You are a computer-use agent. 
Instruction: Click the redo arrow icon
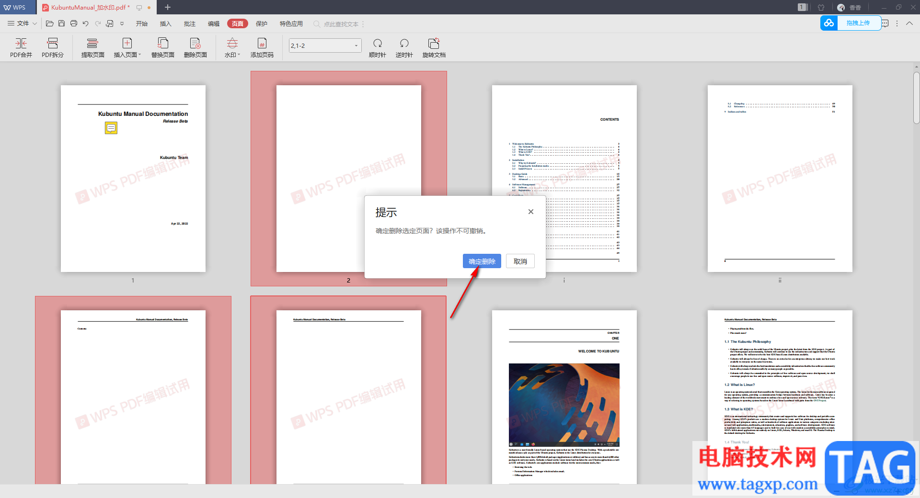98,23
